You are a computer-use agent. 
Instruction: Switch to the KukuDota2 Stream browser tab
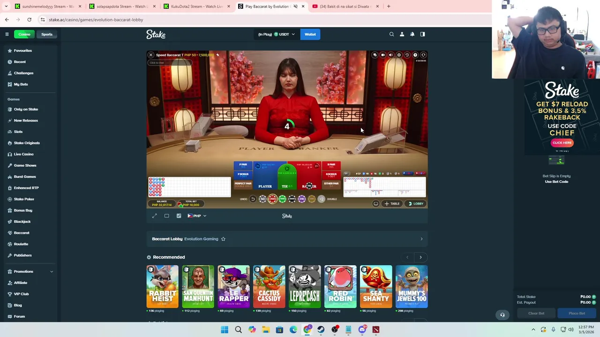(197, 7)
